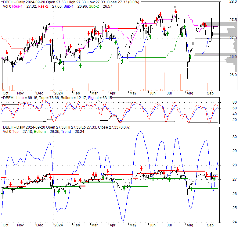Click the 2024 label on top chart axis
Image resolution: width=238 pixels, height=227 pixels.
click(59, 93)
